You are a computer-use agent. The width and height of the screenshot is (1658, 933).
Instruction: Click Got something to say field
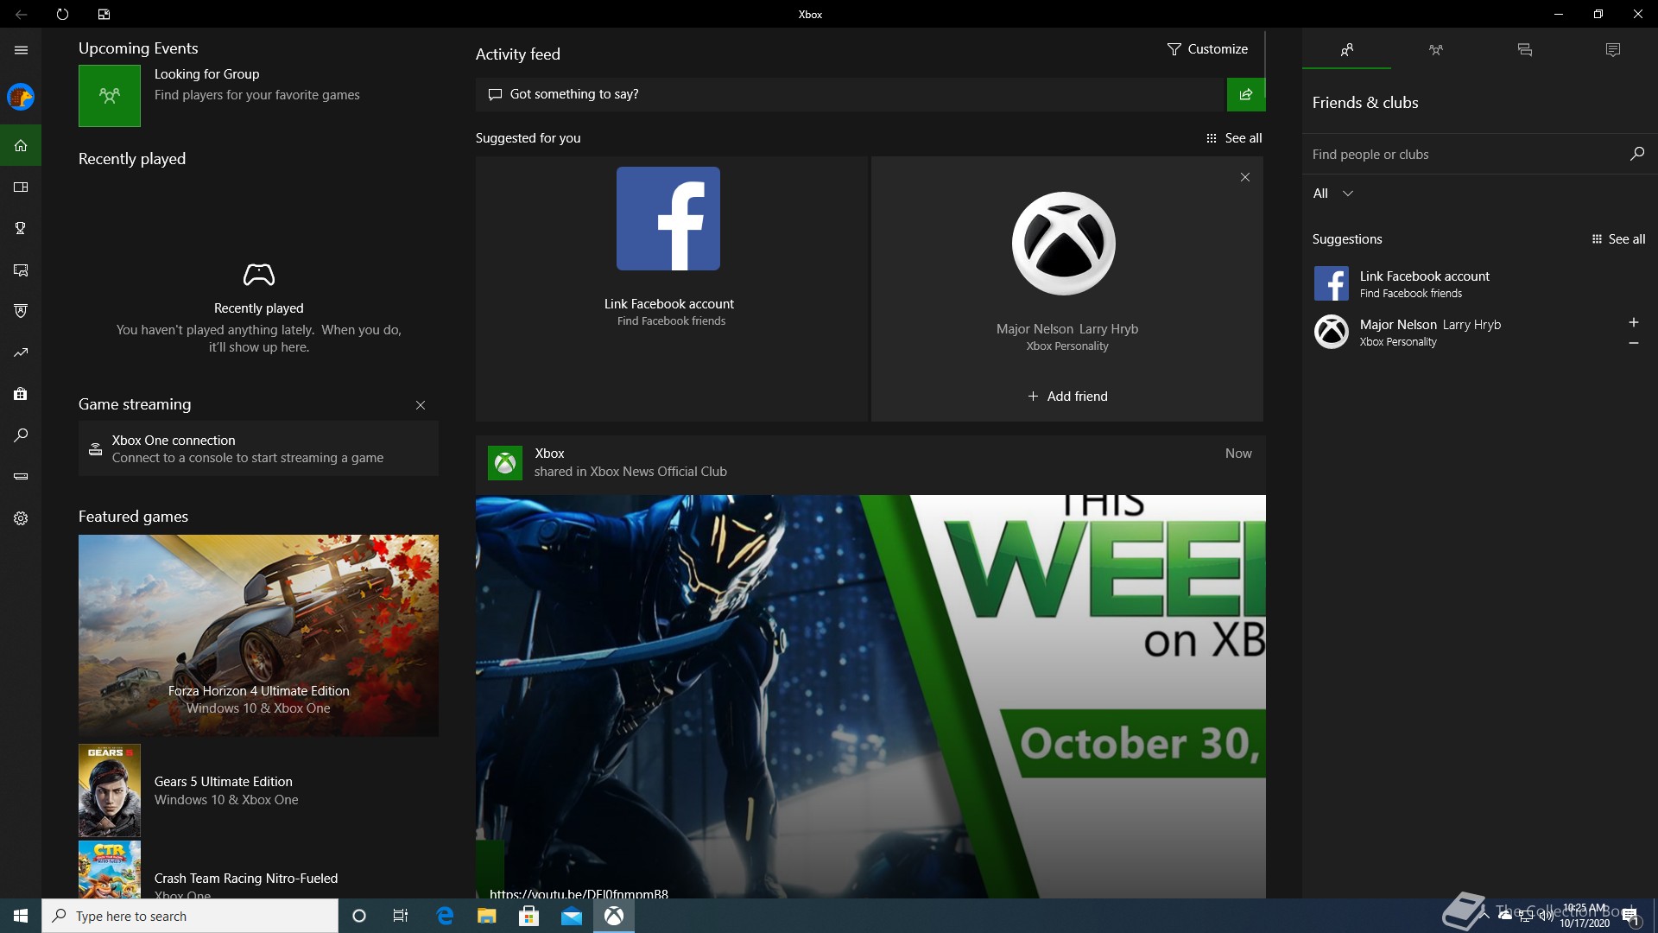(851, 94)
